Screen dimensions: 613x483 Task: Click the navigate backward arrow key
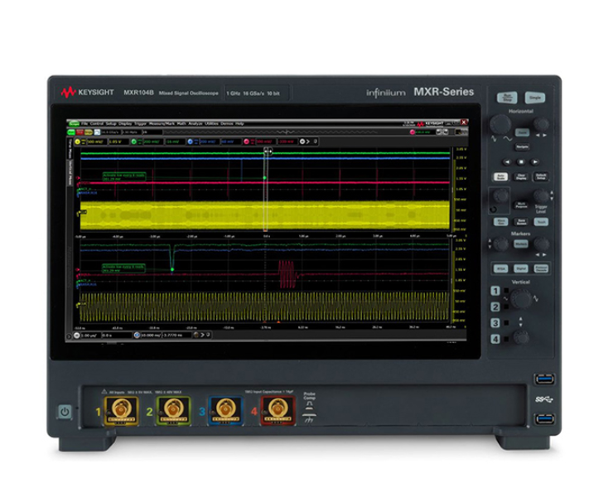point(507,162)
